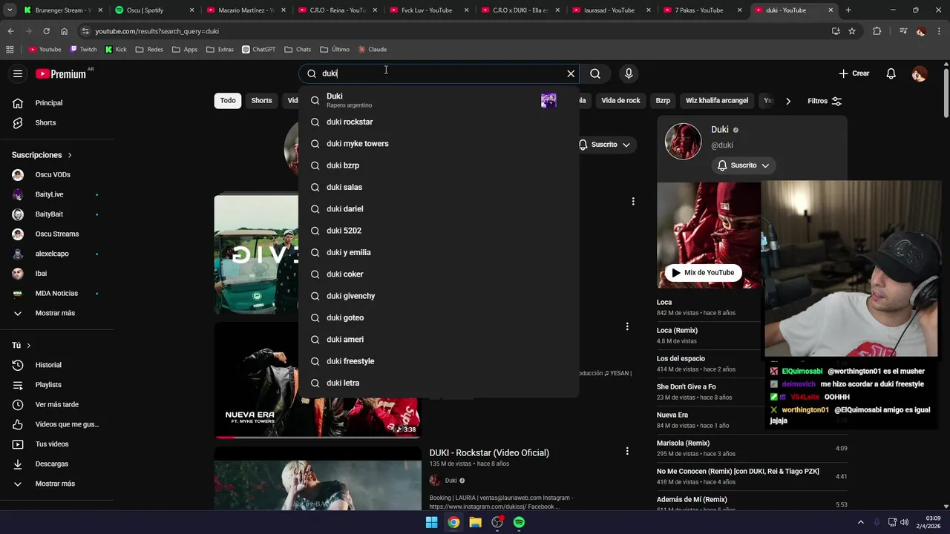Screen dimensions: 950x534
Task: Clear the search box with the X
Action: click(x=571, y=73)
